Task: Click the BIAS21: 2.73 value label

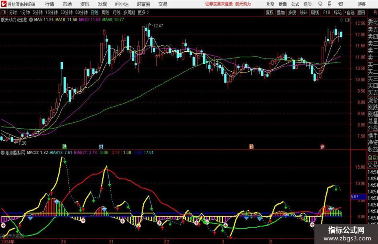Action: (85, 153)
